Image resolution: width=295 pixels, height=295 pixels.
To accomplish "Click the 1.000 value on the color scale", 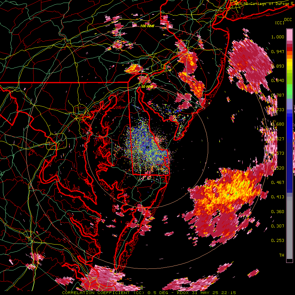I will pos(278,37).
